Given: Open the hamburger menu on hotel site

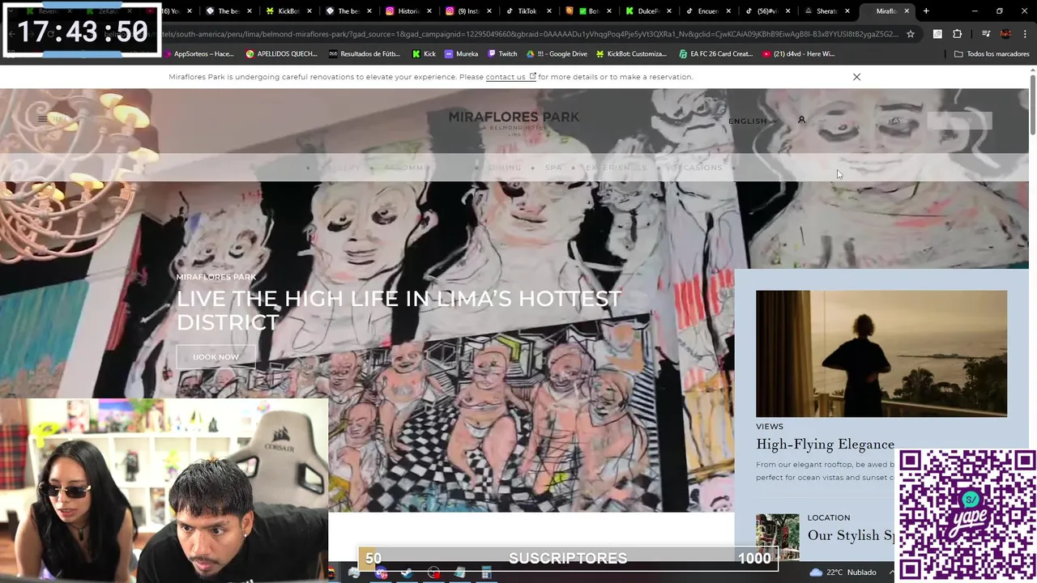Looking at the screenshot, I should click(x=42, y=119).
